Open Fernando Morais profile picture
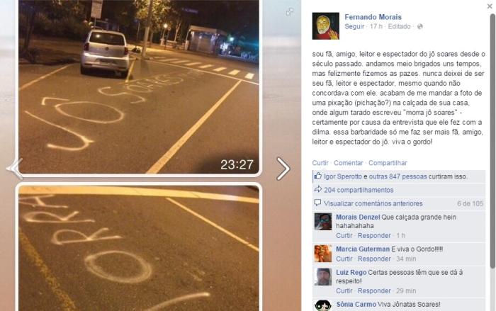Screen dimensions: 496x311 325,26
